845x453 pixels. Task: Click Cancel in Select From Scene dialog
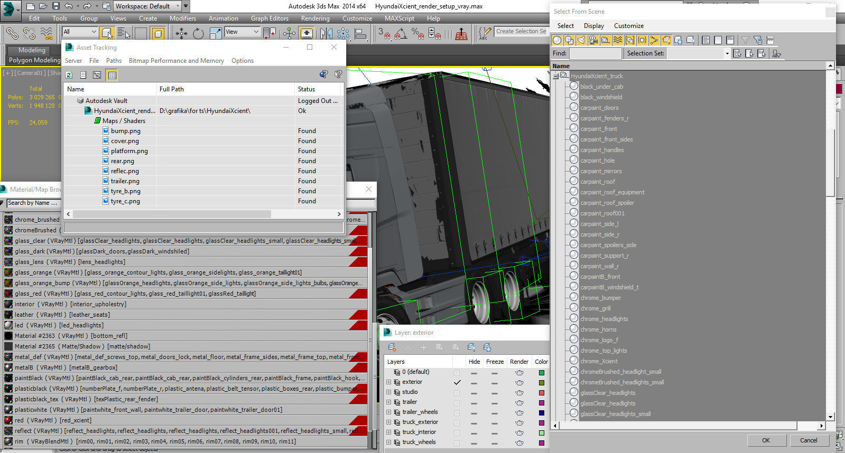click(x=809, y=440)
